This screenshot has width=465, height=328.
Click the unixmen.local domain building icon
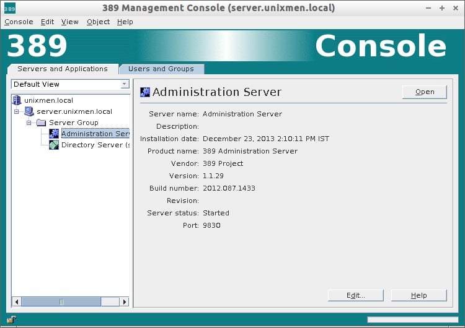17,100
